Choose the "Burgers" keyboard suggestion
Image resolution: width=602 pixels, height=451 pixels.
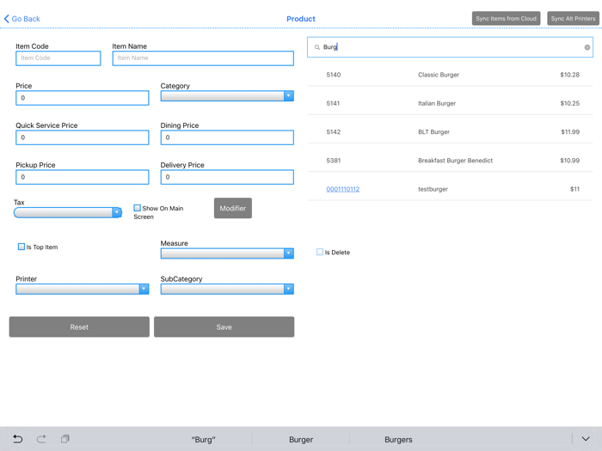tap(398, 440)
